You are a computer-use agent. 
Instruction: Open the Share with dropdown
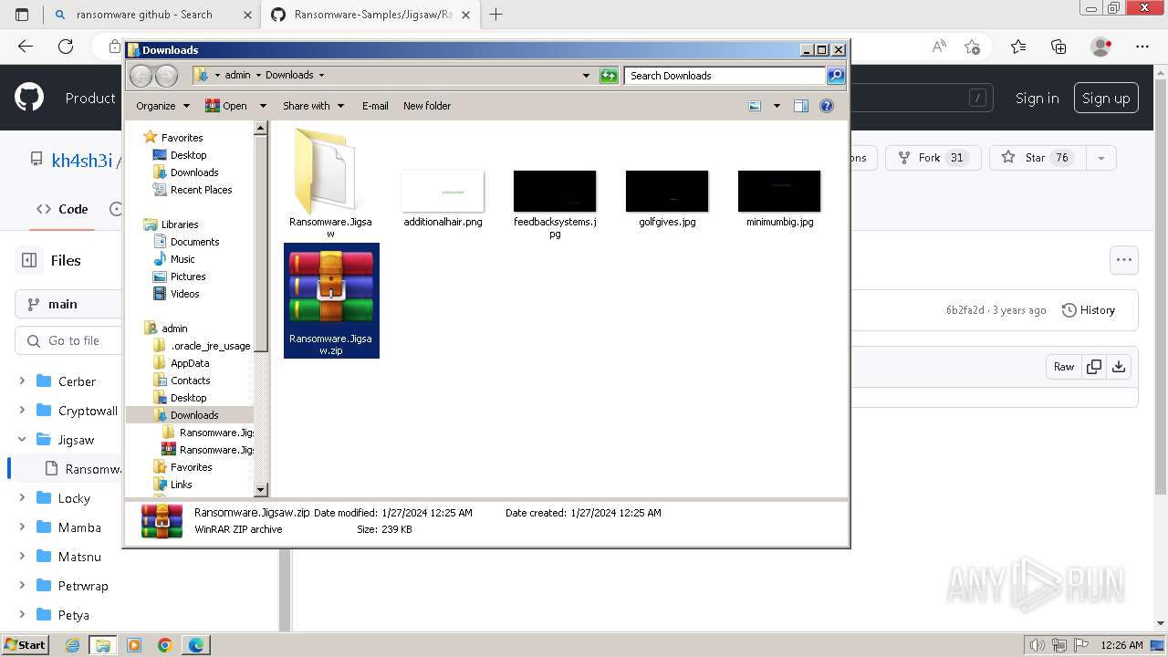click(314, 106)
